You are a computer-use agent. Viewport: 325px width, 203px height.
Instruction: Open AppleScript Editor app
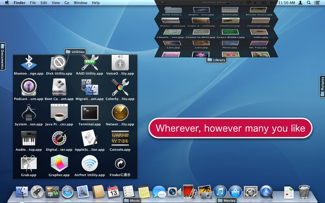[89, 138]
